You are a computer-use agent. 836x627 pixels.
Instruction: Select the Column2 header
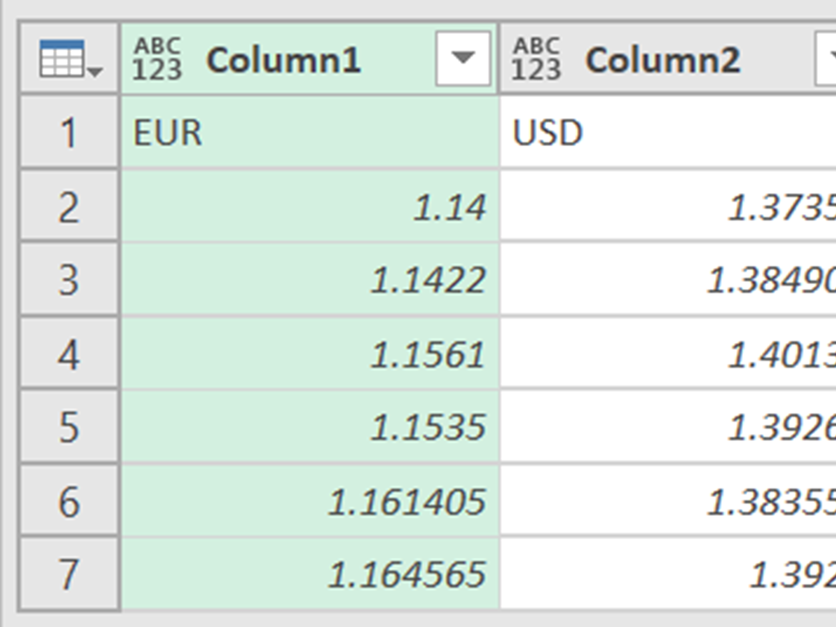[x=663, y=60]
